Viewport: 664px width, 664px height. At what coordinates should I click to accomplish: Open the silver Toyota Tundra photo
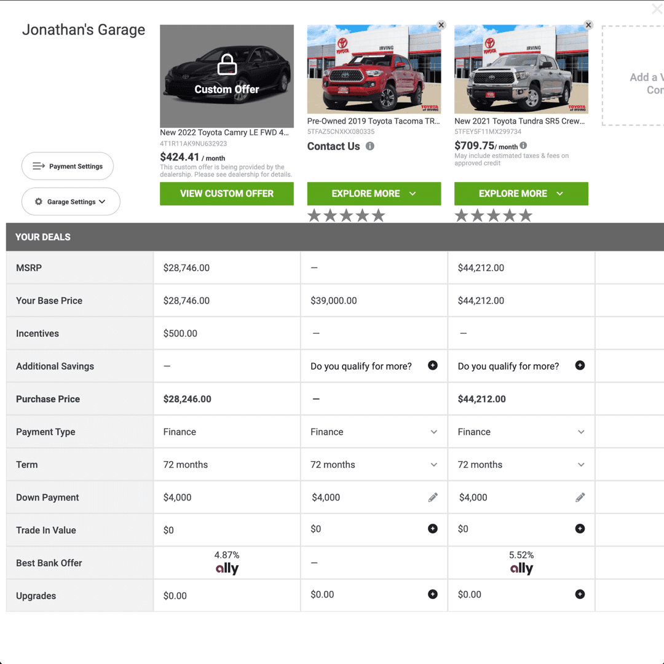(x=521, y=69)
